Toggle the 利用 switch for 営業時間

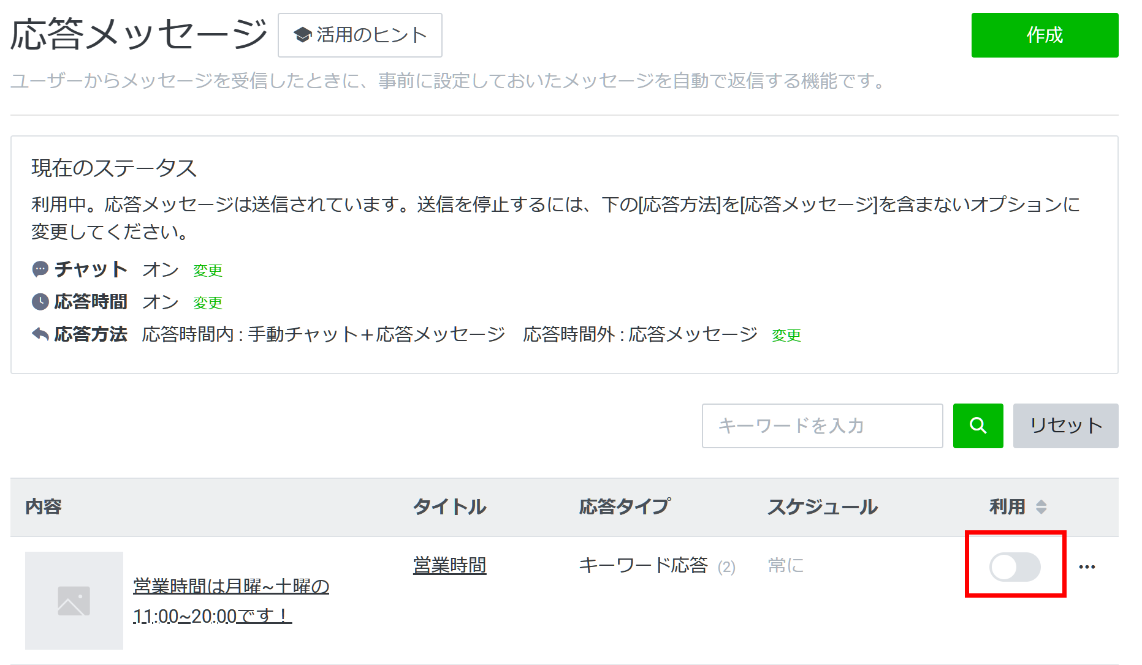point(1014,567)
